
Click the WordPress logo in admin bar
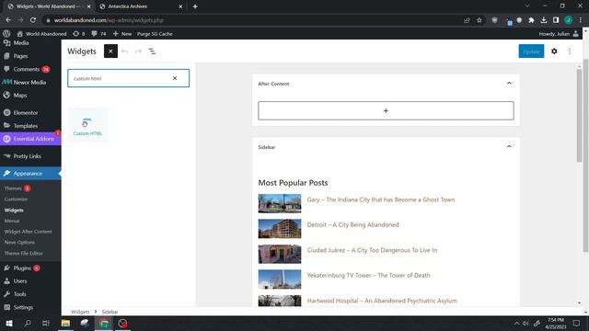[6, 34]
